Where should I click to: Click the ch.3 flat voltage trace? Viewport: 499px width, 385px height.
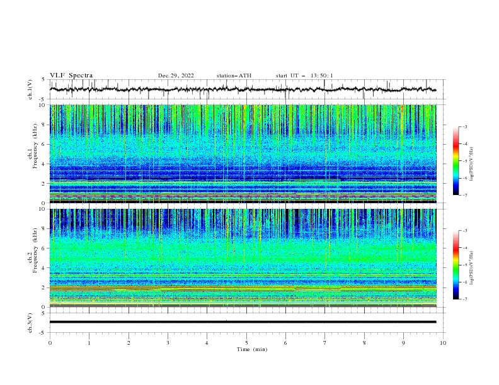tap(243, 322)
